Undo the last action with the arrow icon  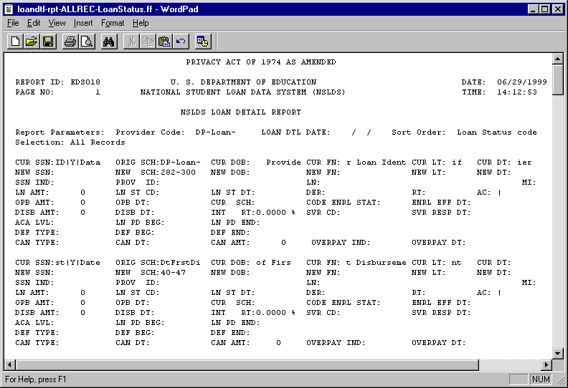click(181, 42)
